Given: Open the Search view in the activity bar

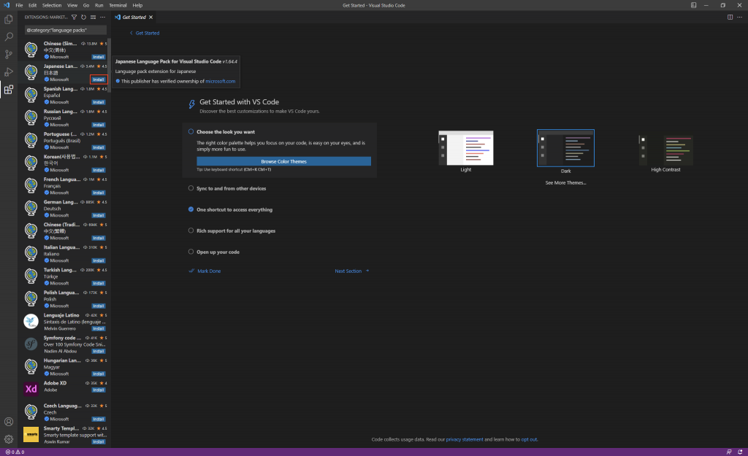Looking at the screenshot, I should pos(9,36).
